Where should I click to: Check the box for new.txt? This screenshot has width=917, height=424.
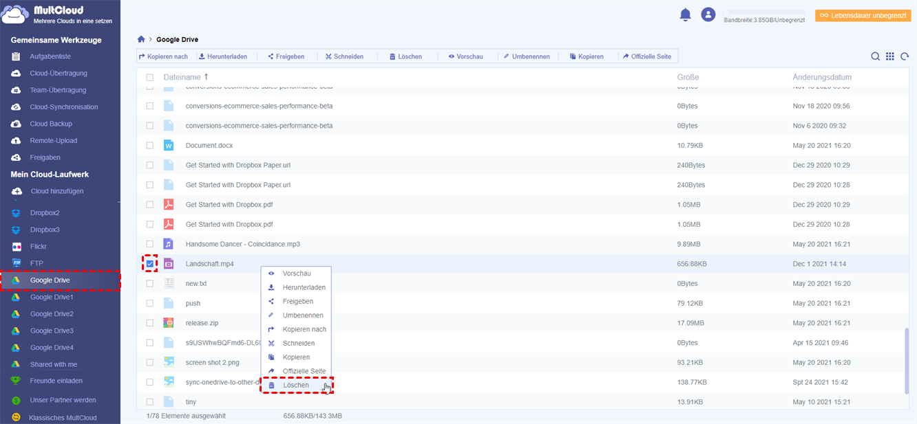pos(150,284)
